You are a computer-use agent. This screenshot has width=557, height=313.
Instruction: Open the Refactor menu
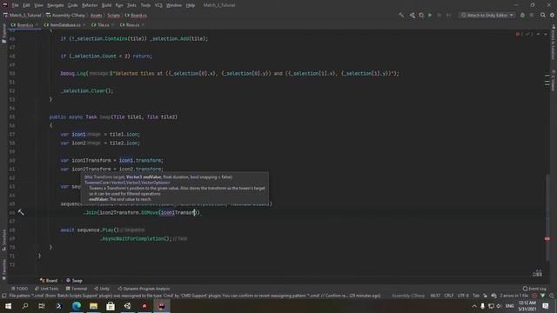90,5
